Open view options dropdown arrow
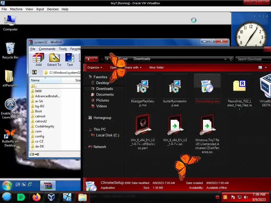The height and width of the screenshot is (203, 271). pyautogui.click(x=266, y=67)
